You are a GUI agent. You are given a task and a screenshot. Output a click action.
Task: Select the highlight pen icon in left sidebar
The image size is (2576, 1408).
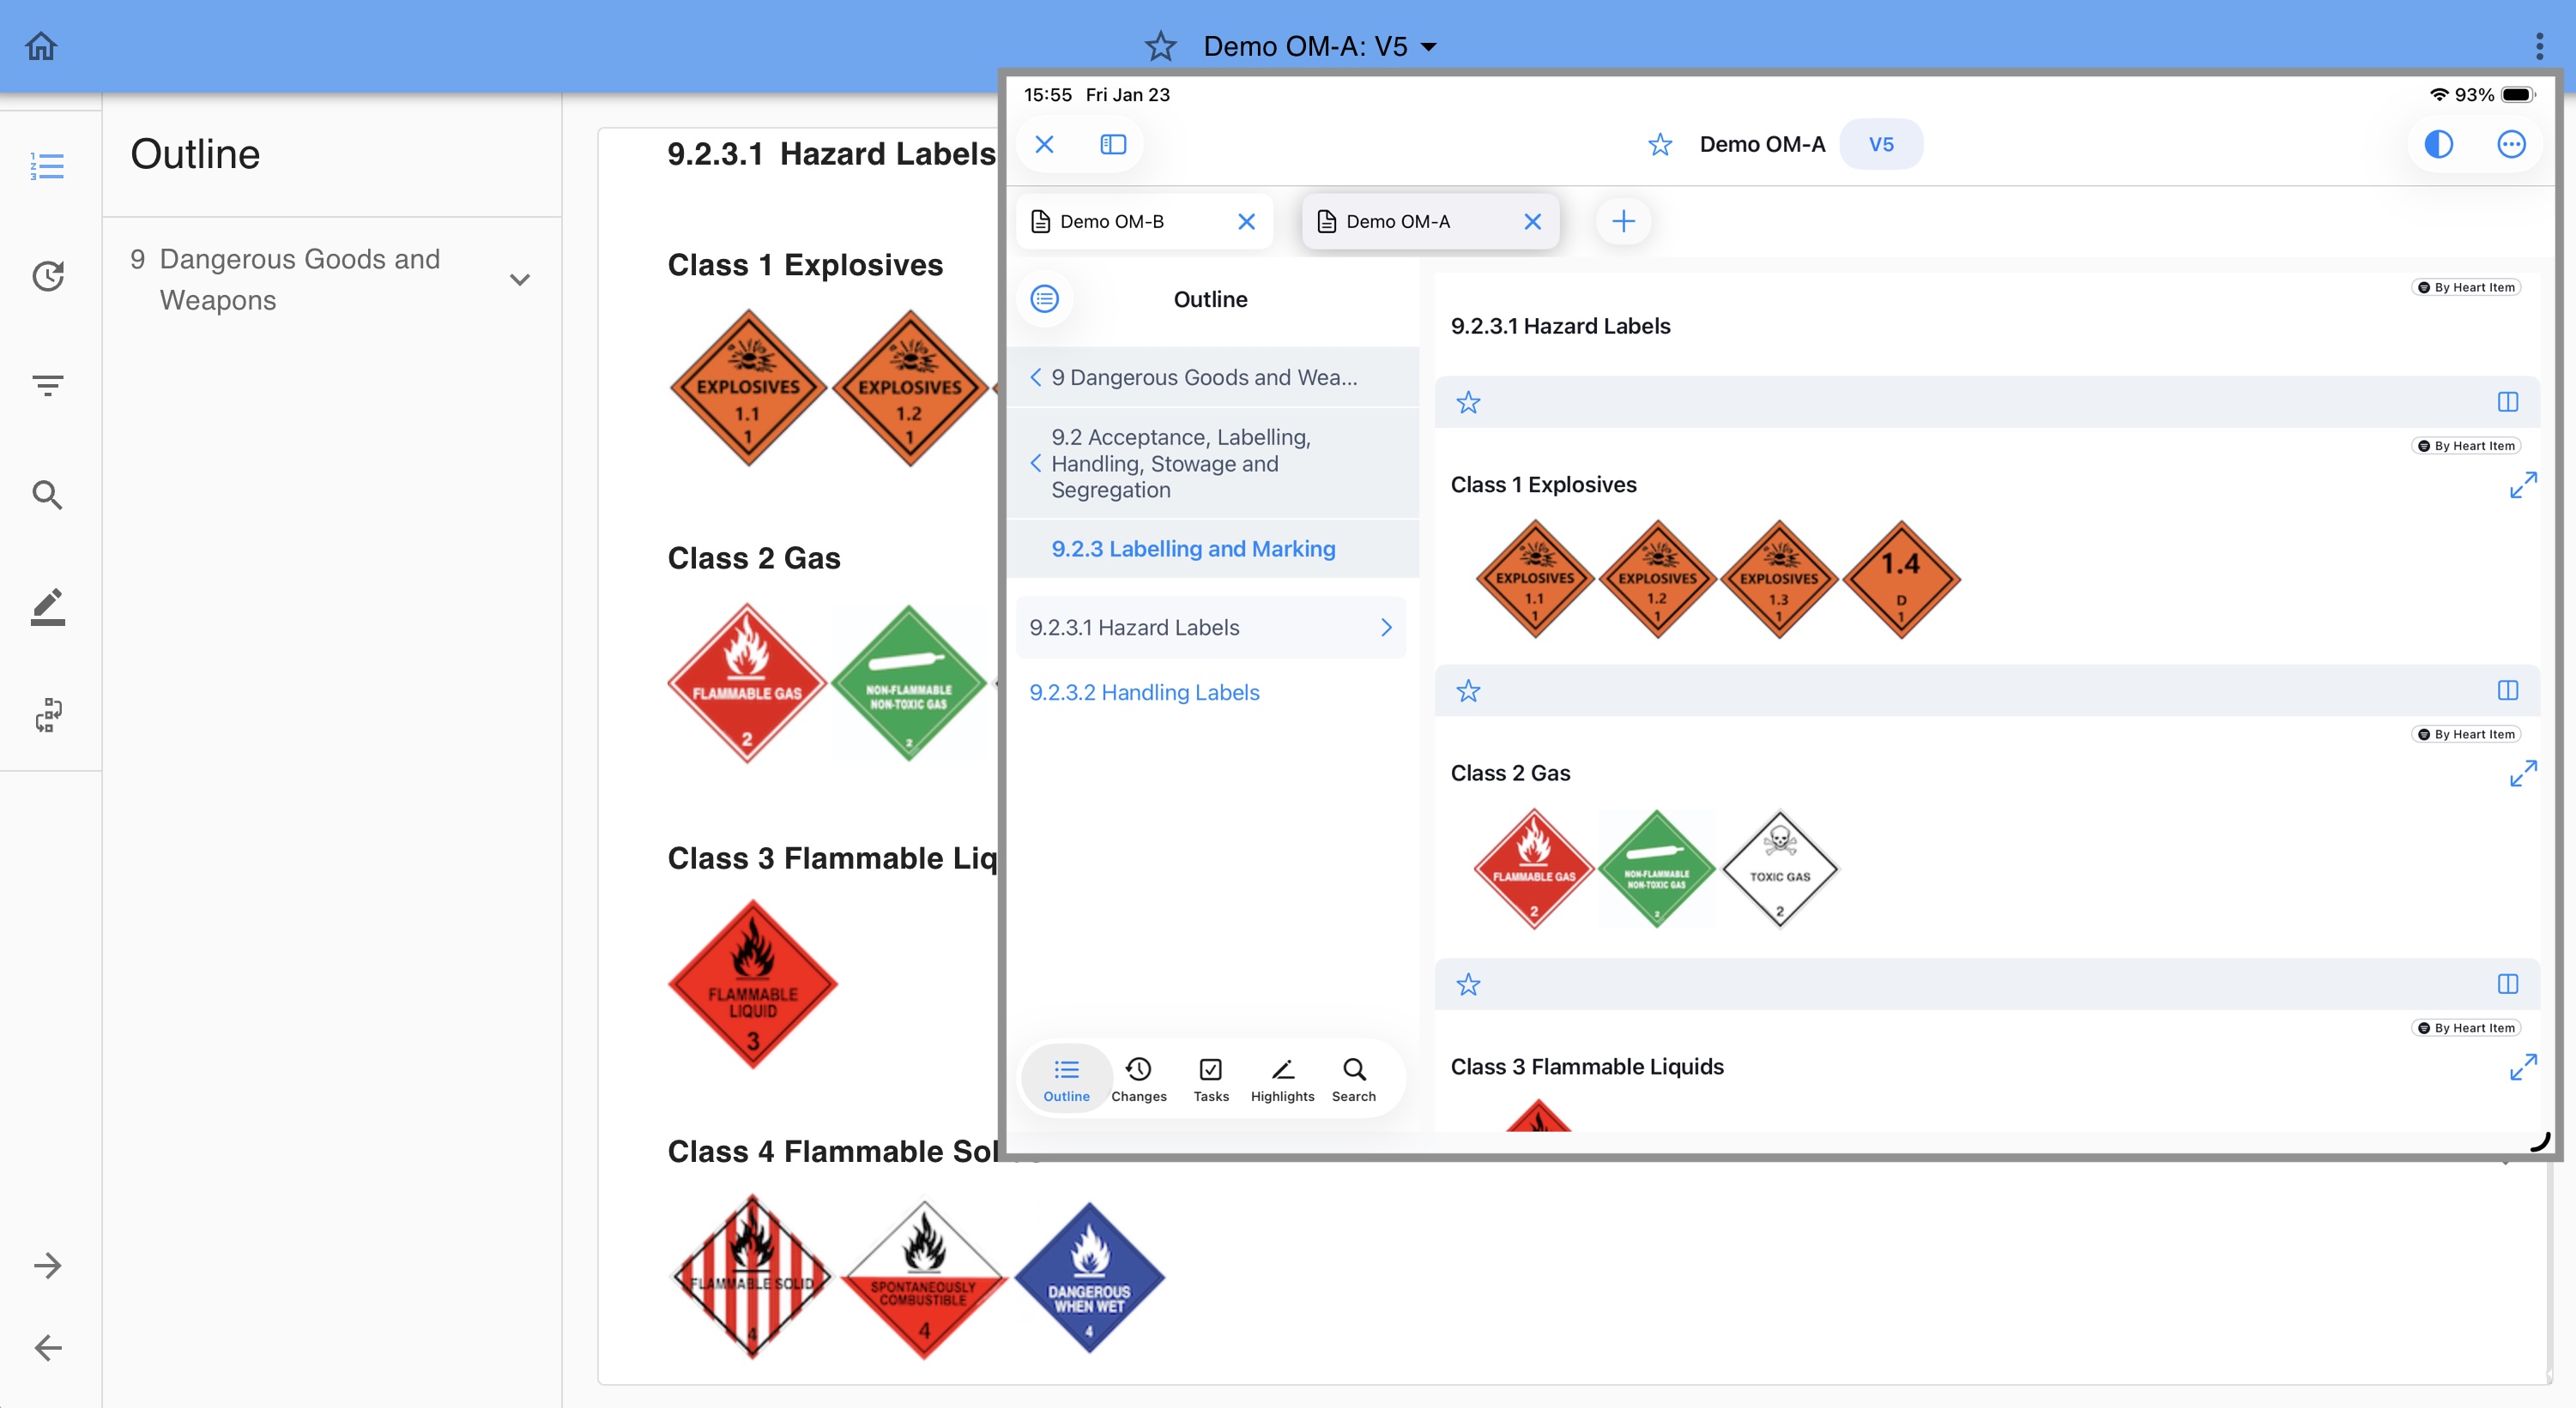click(47, 605)
